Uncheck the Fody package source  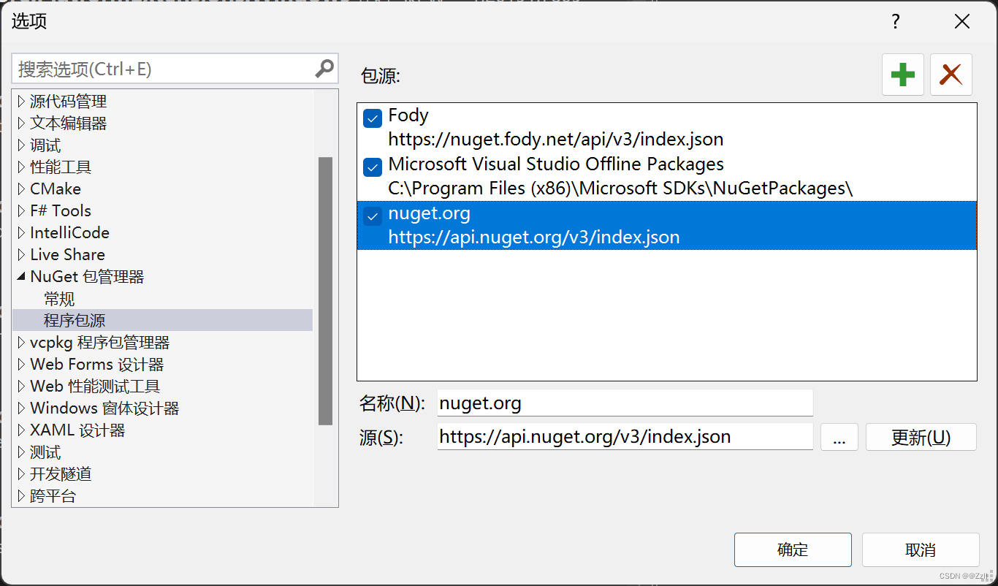click(x=373, y=118)
